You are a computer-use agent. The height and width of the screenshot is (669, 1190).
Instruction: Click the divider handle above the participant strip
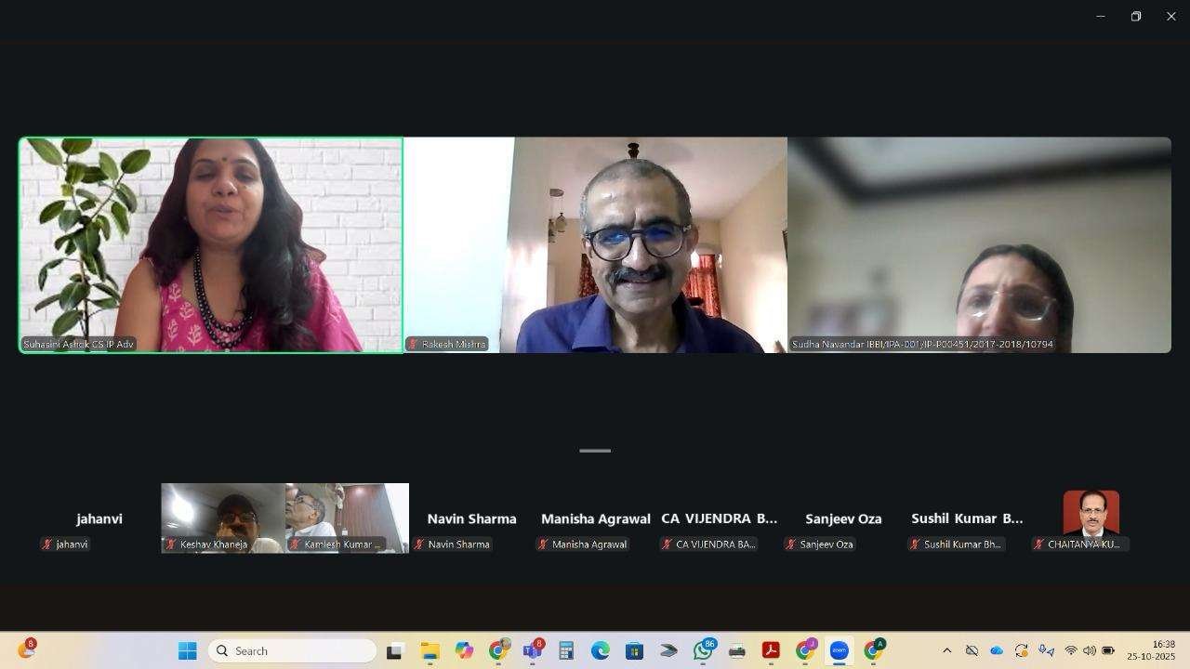point(595,451)
